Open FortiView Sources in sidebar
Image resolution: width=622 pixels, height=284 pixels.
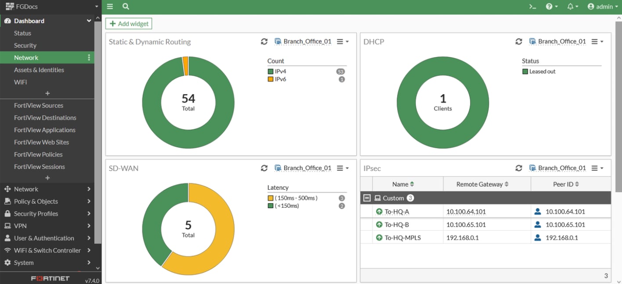[x=39, y=106]
